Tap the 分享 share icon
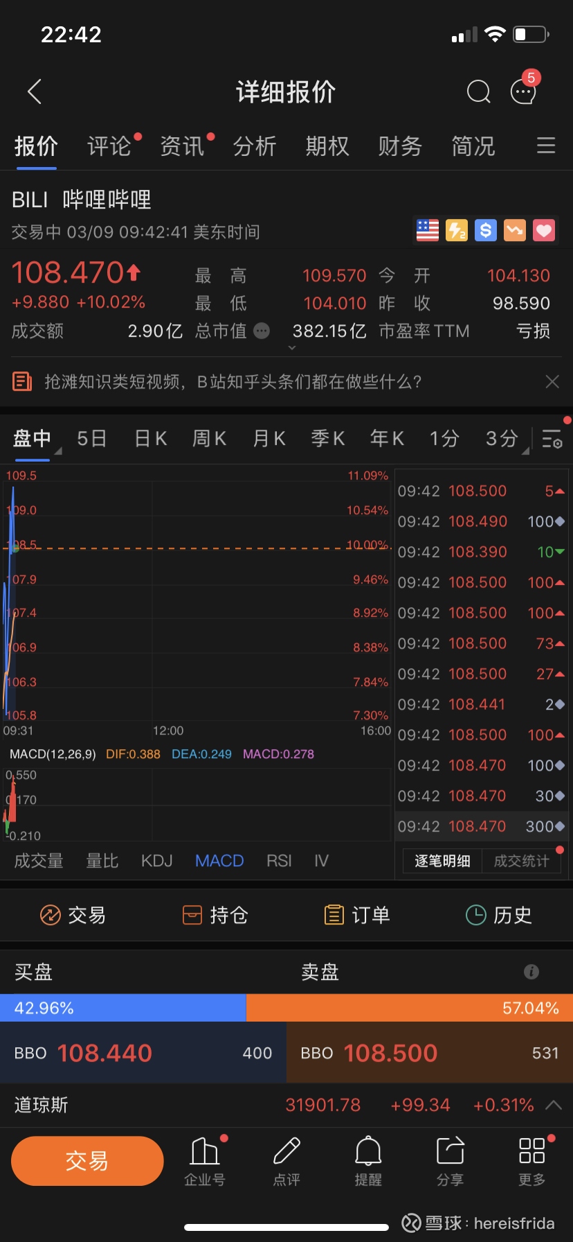Screen dimensions: 573x1242 coord(450,1161)
